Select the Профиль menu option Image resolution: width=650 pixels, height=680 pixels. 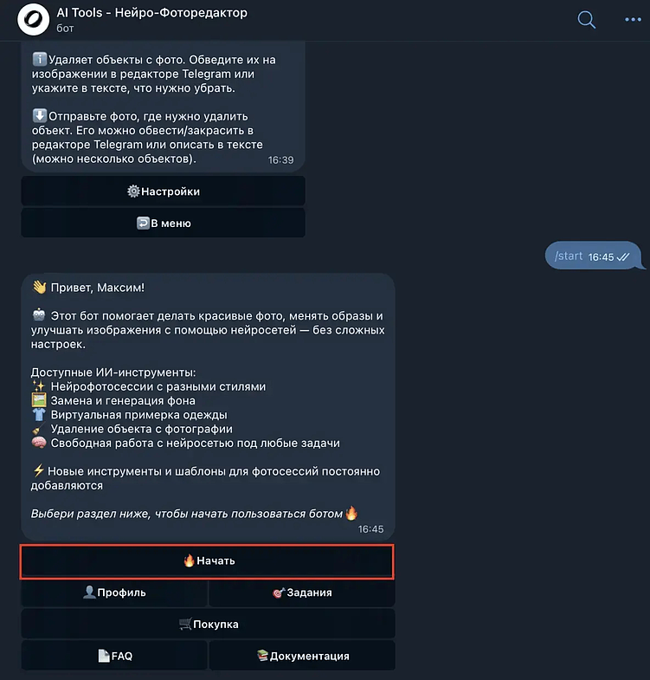click(114, 593)
